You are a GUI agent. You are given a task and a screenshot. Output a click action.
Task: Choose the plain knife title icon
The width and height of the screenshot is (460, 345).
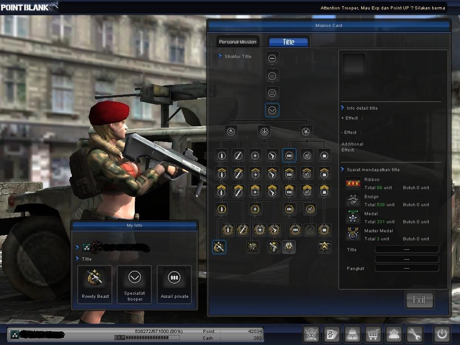[238, 155]
